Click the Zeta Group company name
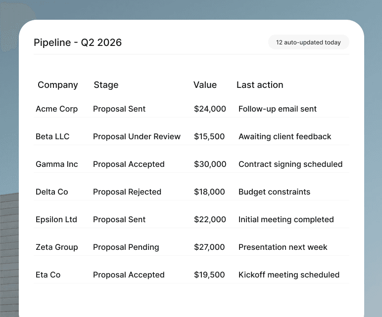The width and height of the screenshot is (382, 317). click(57, 247)
